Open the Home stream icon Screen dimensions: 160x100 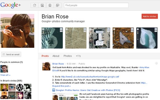pos(35,5)
